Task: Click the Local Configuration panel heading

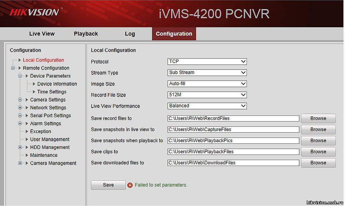Action: [x=113, y=50]
